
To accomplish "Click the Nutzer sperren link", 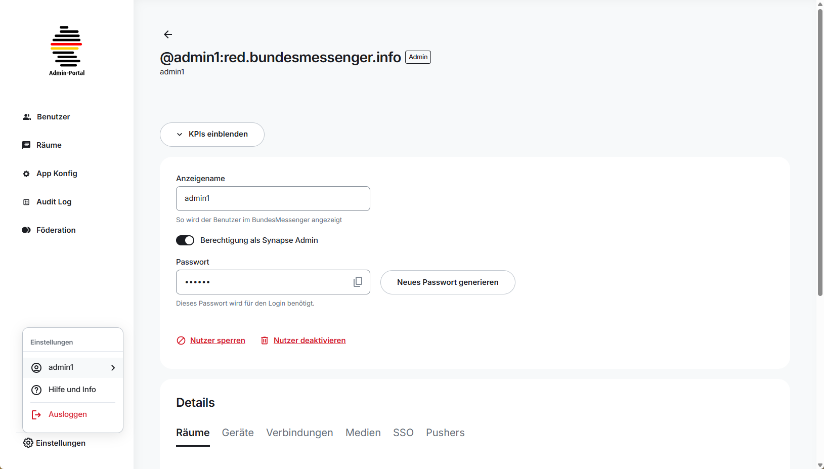I will pyautogui.click(x=218, y=340).
